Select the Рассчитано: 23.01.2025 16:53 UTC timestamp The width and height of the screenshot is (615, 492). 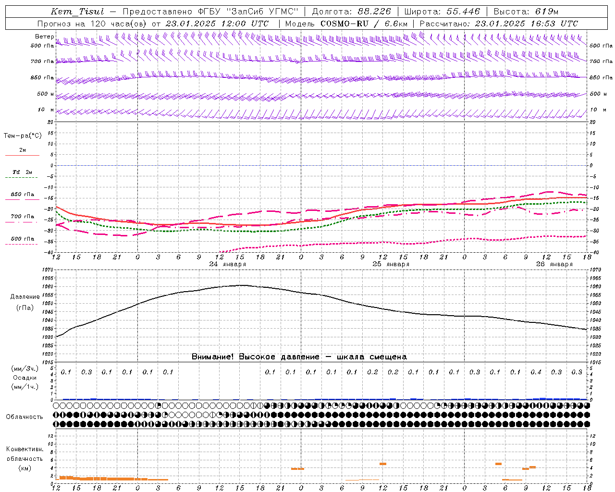(x=499, y=24)
